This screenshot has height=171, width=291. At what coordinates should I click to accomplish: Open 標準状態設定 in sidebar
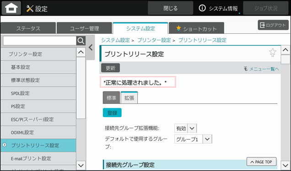[38, 80]
